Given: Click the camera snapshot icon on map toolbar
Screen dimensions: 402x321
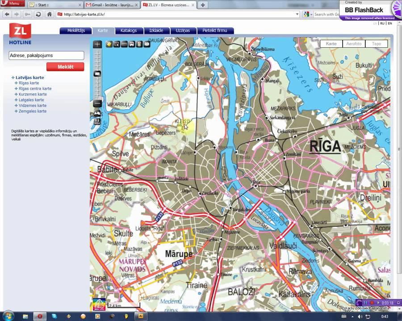Looking at the screenshot, I should [x=147, y=44].
